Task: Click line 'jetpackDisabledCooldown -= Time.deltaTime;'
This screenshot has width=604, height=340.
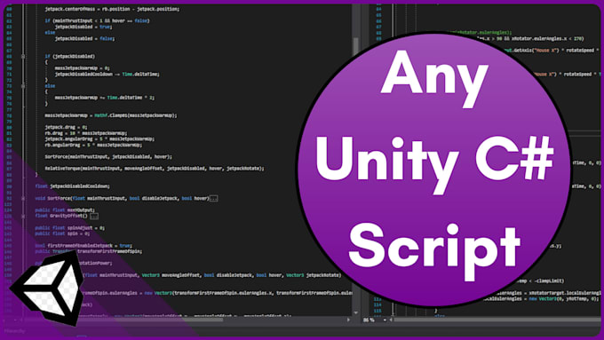Action: coord(107,74)
